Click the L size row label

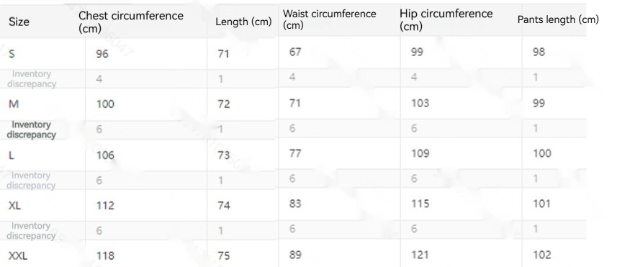pos(12,155)
